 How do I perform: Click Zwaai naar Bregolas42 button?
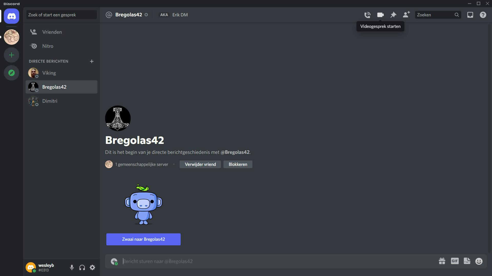tap(143, 239)
